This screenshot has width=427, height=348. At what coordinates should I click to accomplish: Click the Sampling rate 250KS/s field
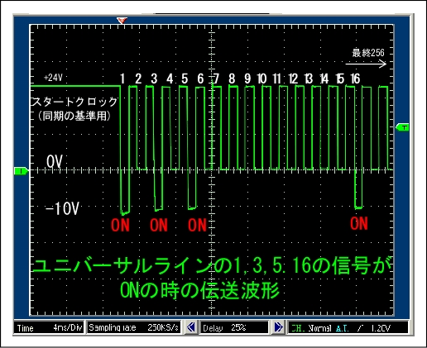click(x=133, y=327)
